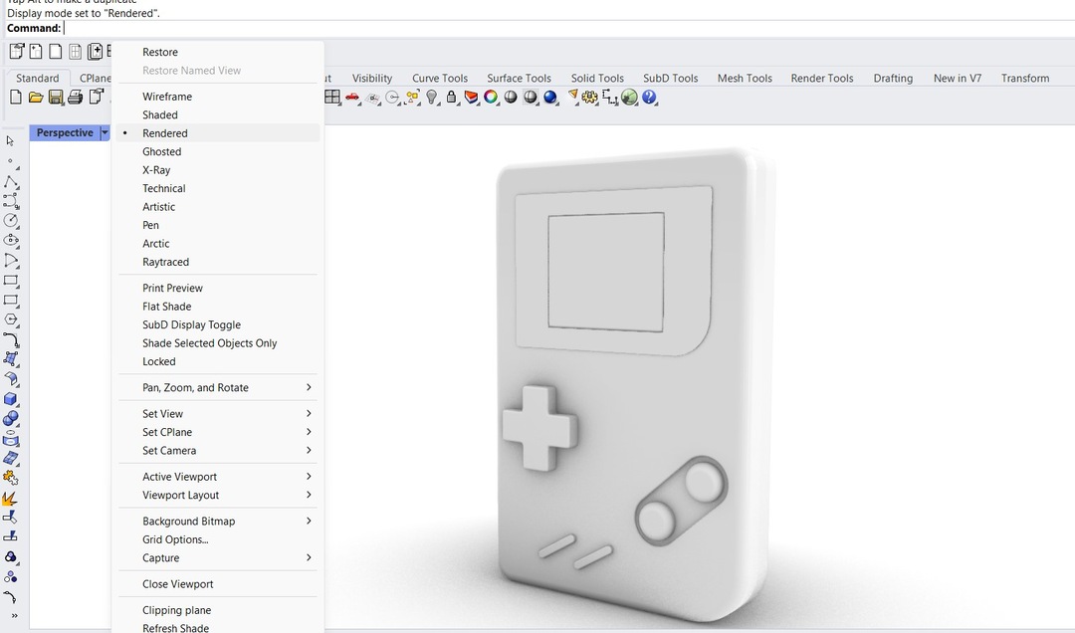Open the SubD Tools tab
The image size is (1075, 633).
pos(671,79)
